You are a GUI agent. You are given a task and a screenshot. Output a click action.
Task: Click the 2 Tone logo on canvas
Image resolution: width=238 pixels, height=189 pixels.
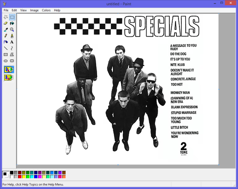tap(184, 149)
